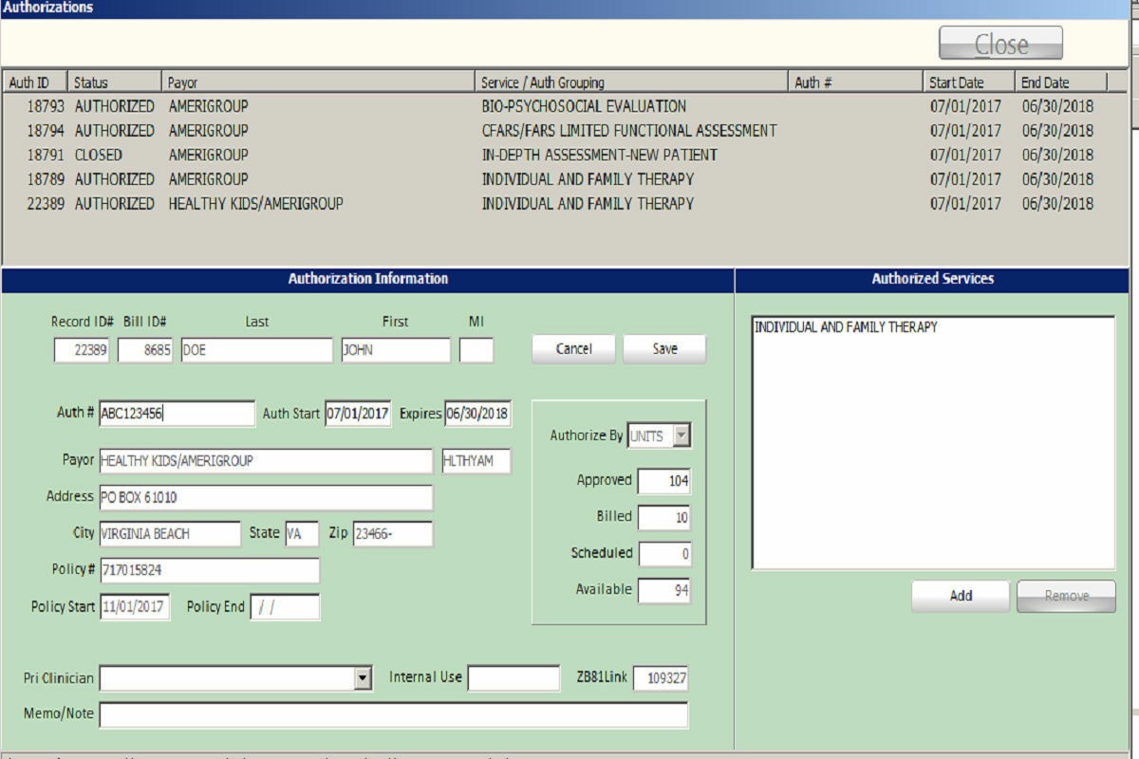
Task: Click the Close button
Action: pyautogui.click(x=1000, y=44)
